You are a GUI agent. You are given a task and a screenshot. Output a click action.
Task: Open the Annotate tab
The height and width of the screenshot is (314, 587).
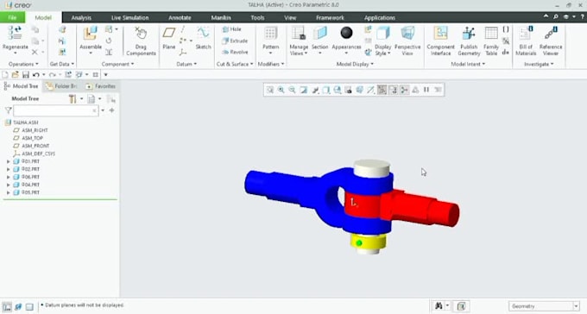[x=180, y=17]
